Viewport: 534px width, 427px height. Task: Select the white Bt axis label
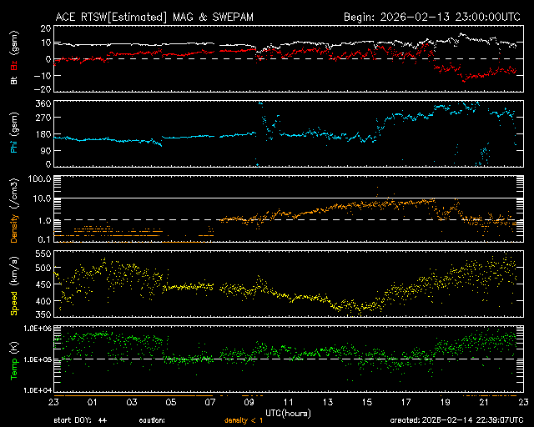(14, 81)
